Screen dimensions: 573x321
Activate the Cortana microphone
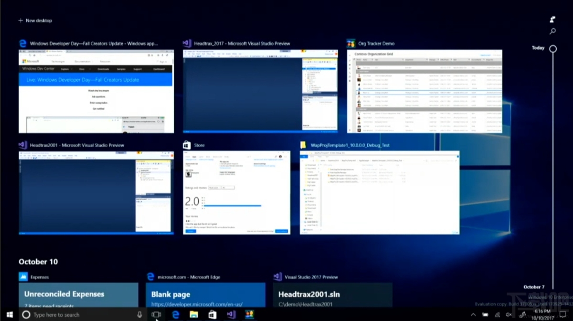[x=139, y=314]
